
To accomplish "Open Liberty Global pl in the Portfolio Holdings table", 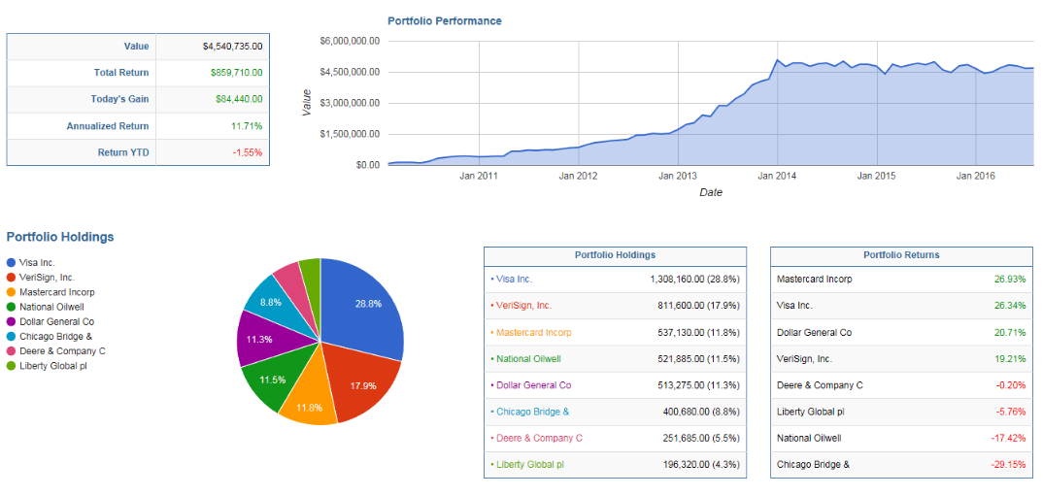I will click(x=530, y=465).
